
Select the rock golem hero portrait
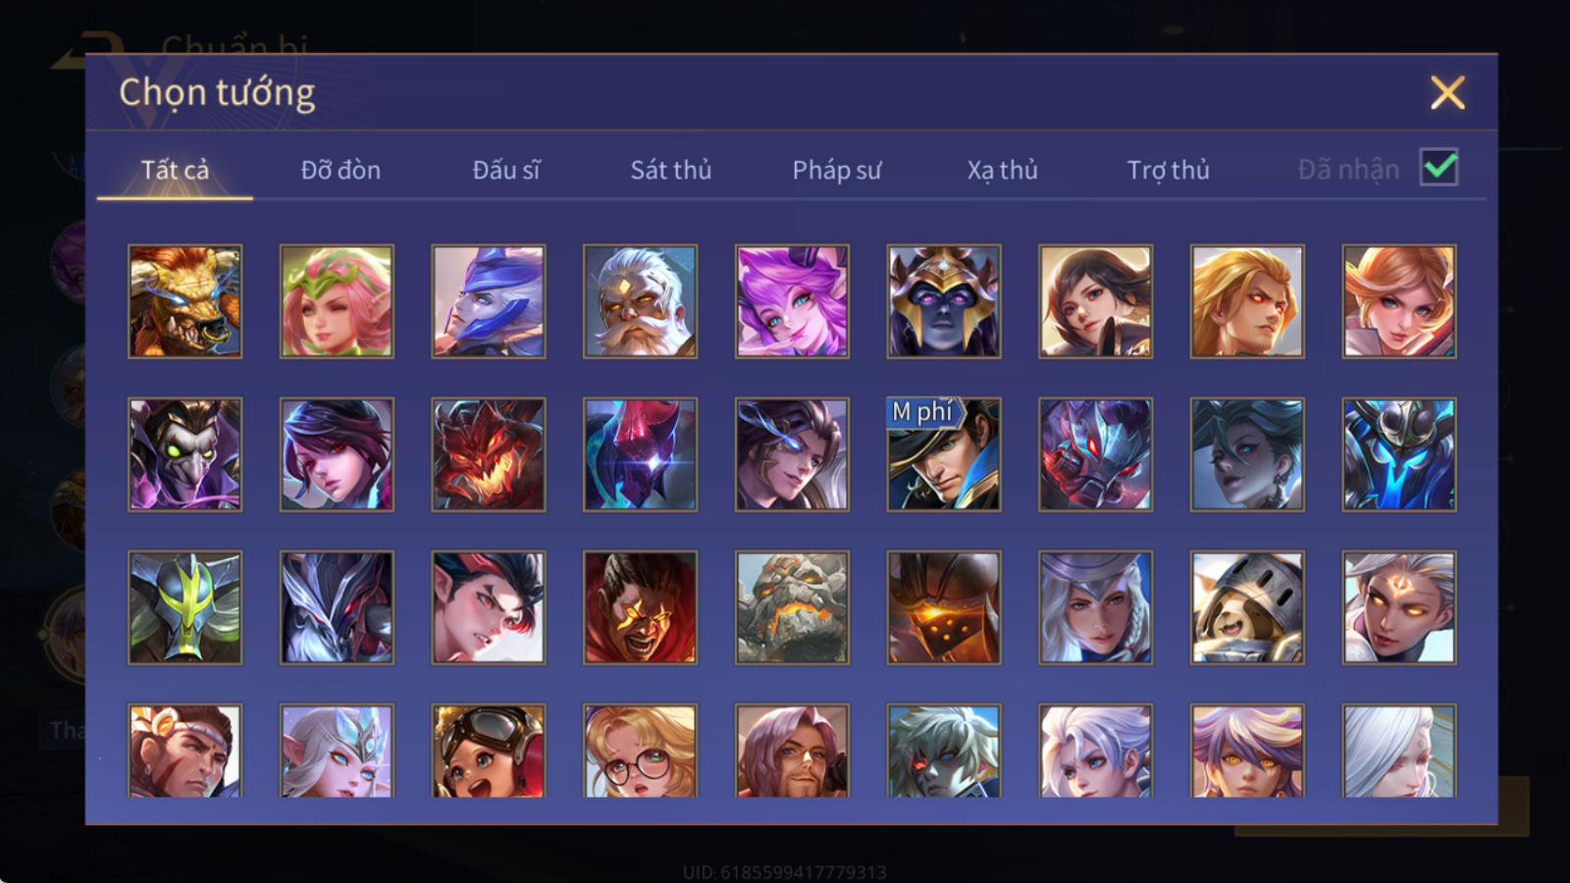792,607
